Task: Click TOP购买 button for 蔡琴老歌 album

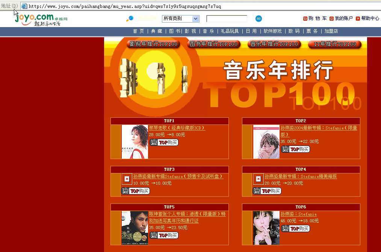Action: coord(164,142)
